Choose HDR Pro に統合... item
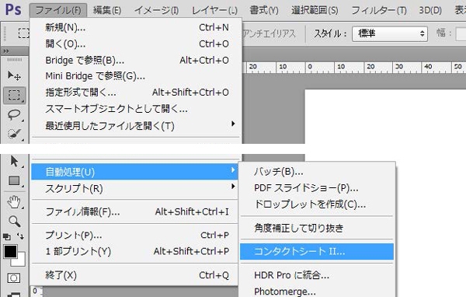Screen dimensions: 466x297 pos(317,275)
